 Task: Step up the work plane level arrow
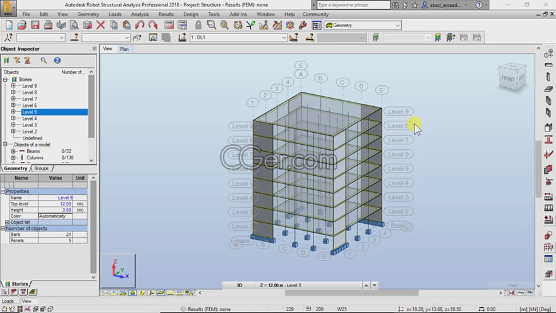(366, 285)
